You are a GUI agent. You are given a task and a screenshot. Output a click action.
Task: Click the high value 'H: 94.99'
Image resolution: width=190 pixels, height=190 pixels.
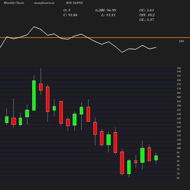tap(109, 10)
